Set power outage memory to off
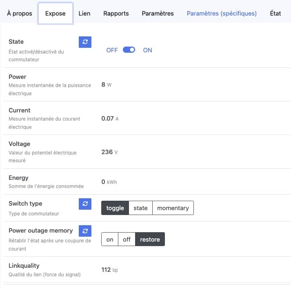Screen dimensions: 291x289 [127, 239]
